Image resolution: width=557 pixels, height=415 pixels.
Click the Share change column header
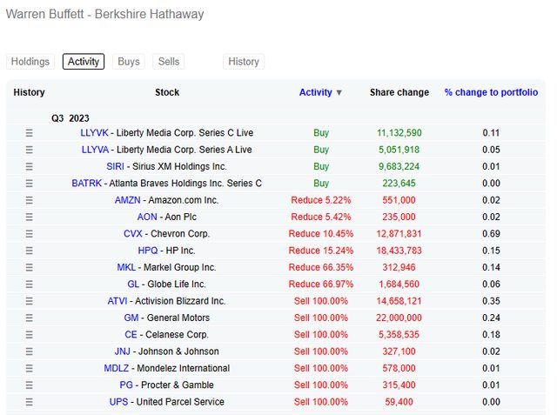coord(399,92)
